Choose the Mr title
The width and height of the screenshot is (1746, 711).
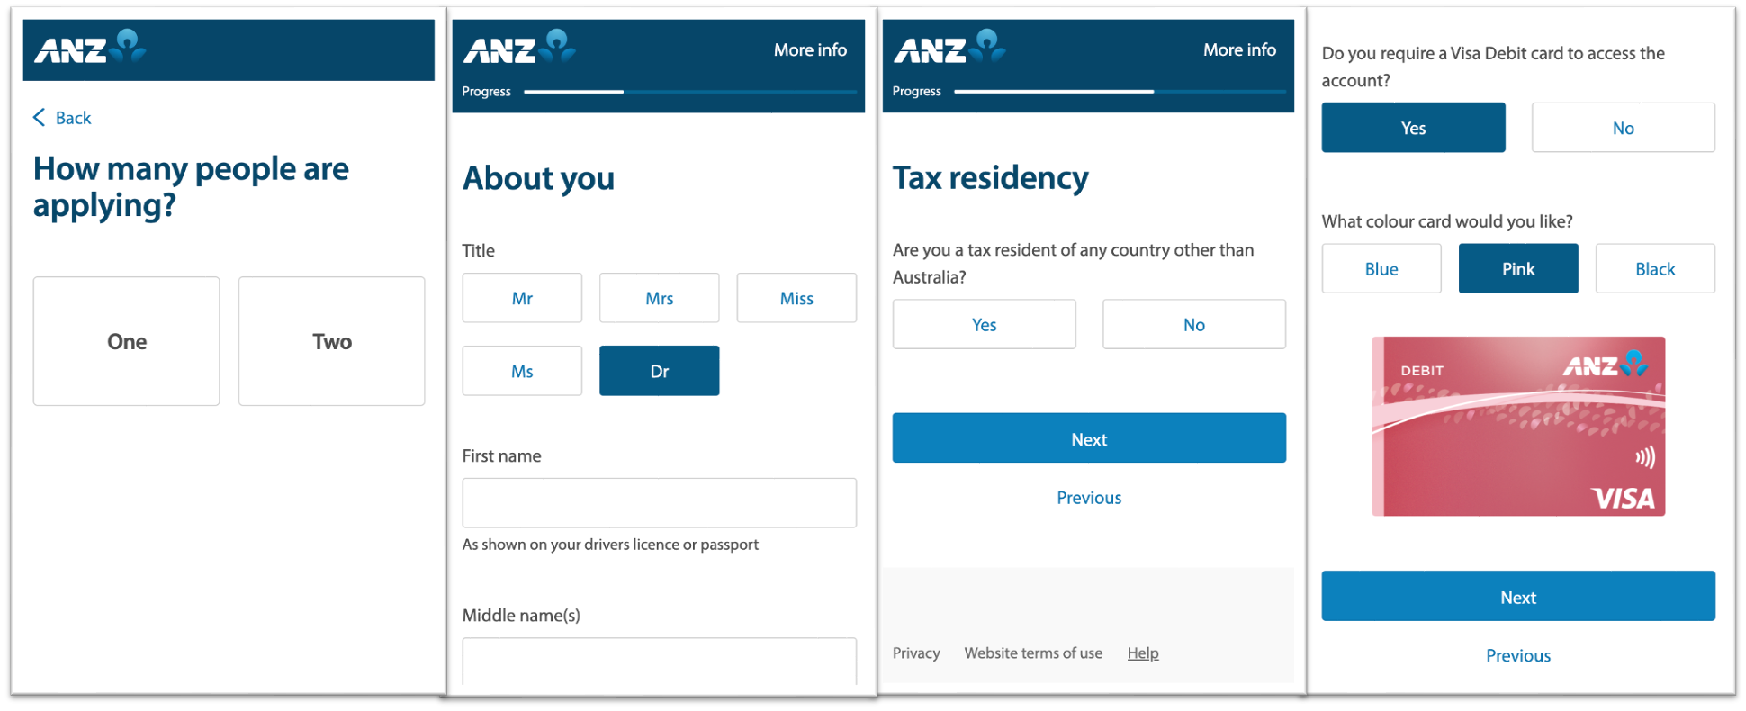point(522,298)
